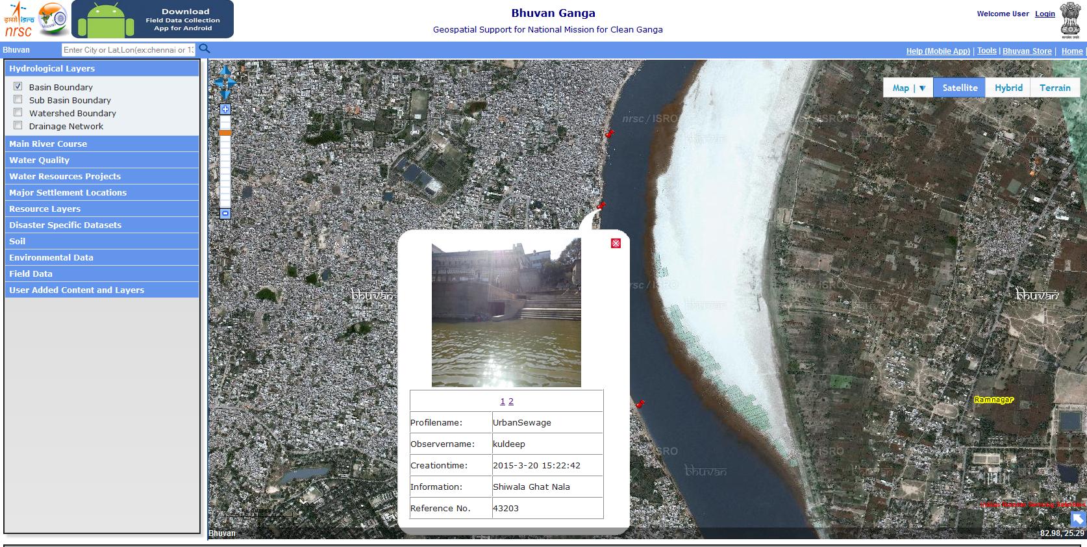
Task: Zoom out with the minus button
Action: [225, 213]
